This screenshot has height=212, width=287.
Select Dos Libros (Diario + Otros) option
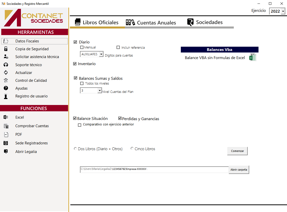click(x=75, y=149)
